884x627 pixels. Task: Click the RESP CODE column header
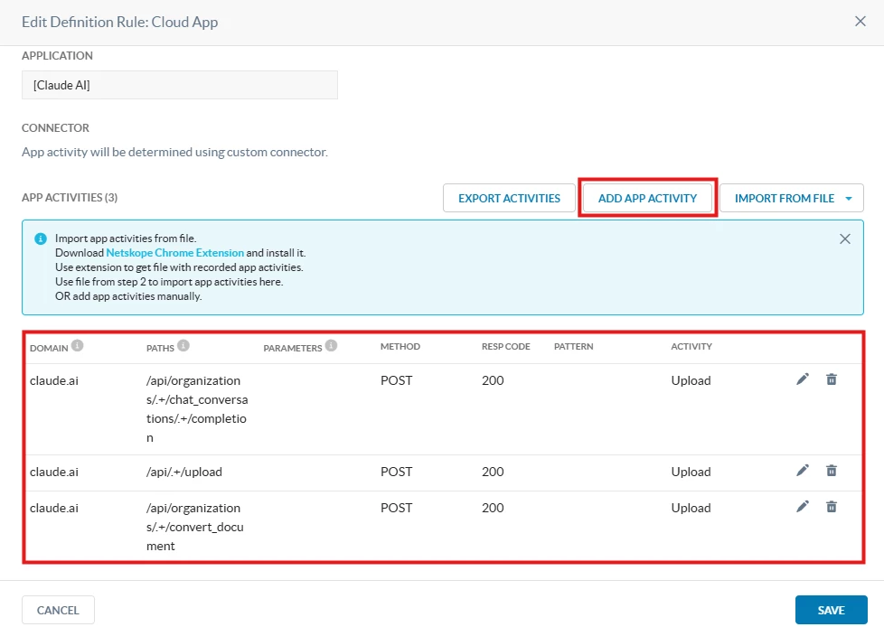[505, 346]
